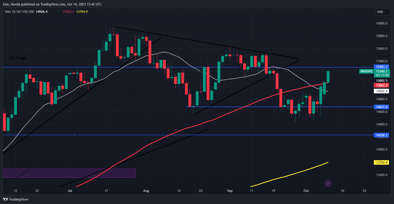Screen dimensions: 394x204
Task: Click the 12 label on date axis
Action: pos(15,191)
